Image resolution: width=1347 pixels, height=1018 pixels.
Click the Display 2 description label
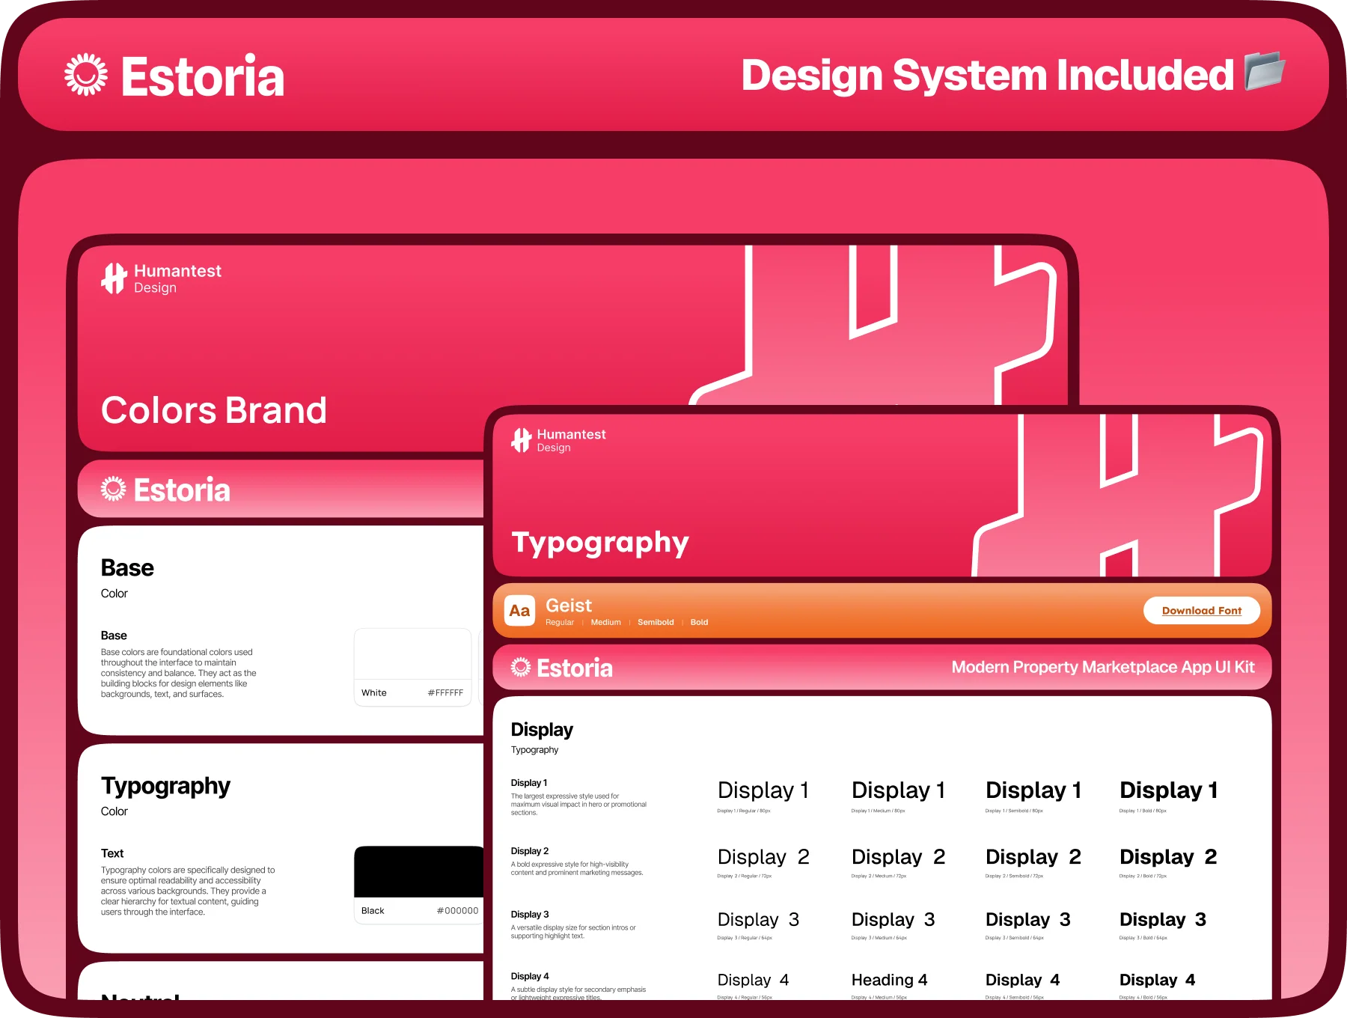pos(530,851)
